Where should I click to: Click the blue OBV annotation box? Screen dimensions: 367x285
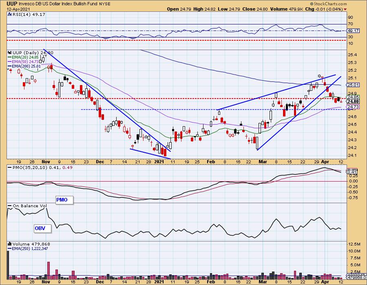click(42, 228)
